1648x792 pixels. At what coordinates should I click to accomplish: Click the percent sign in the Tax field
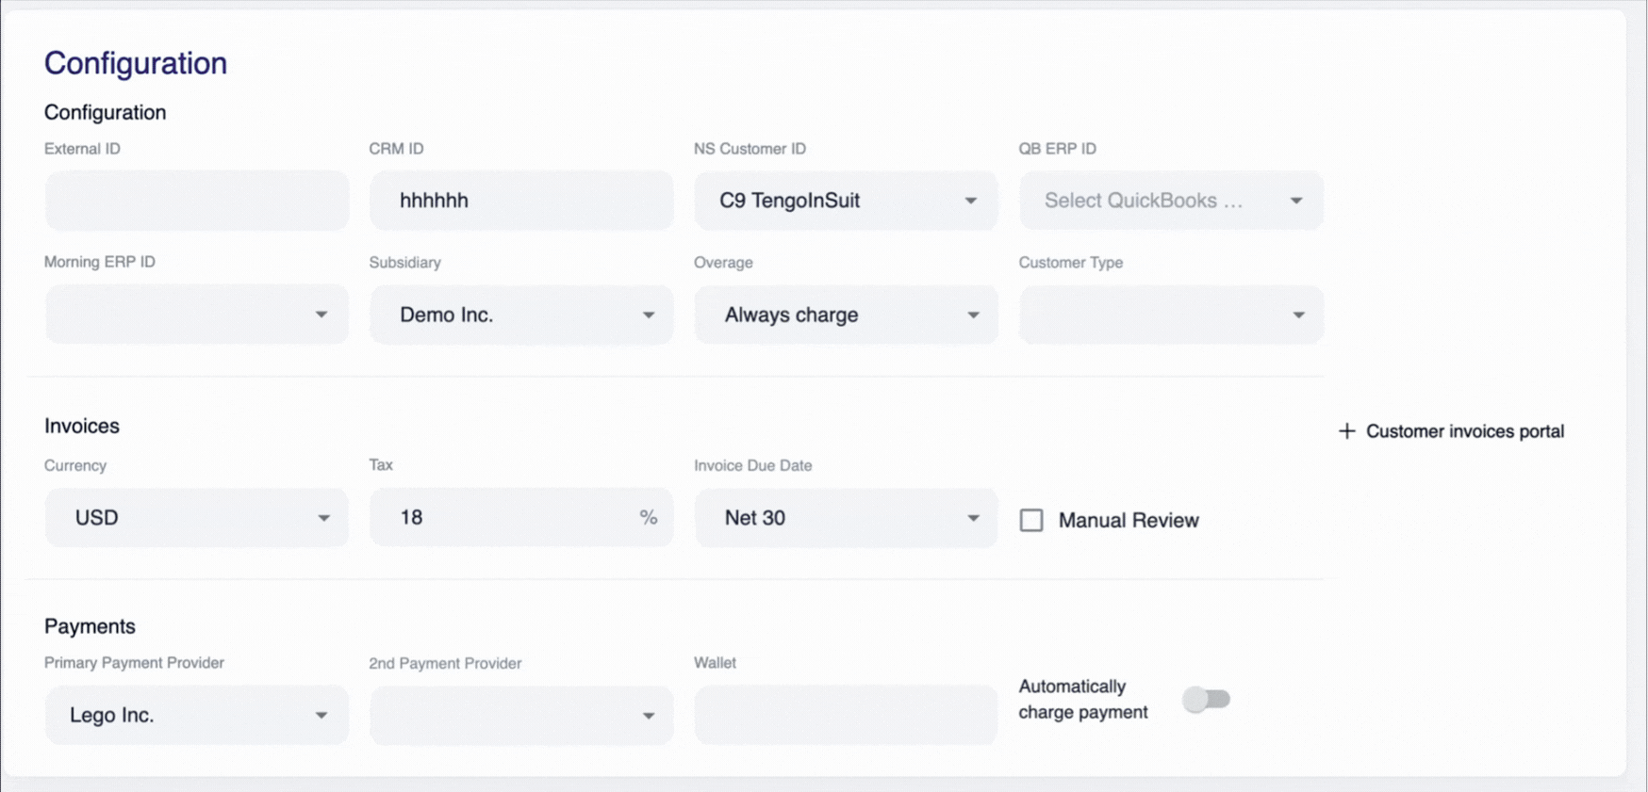tap(649, 517)
